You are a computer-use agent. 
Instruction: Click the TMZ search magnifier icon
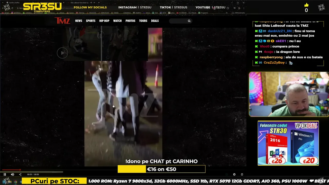pyautogui.click(x=189, y=21)
